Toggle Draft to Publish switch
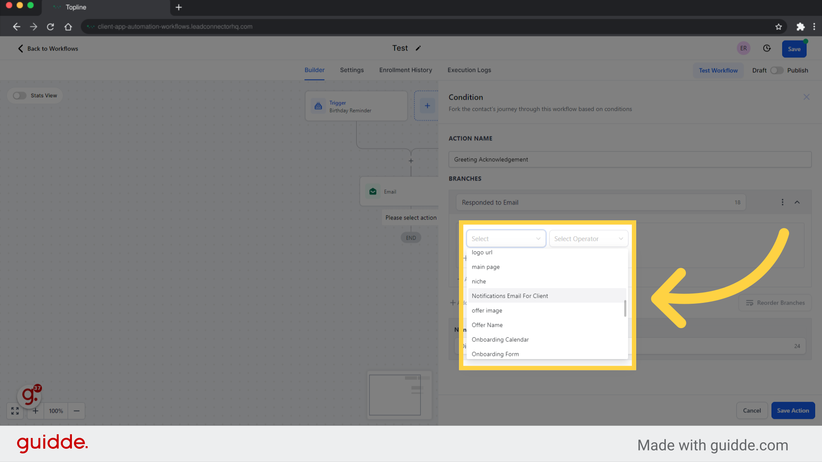The height and width of the screenshot is (462, 822). 777,71
